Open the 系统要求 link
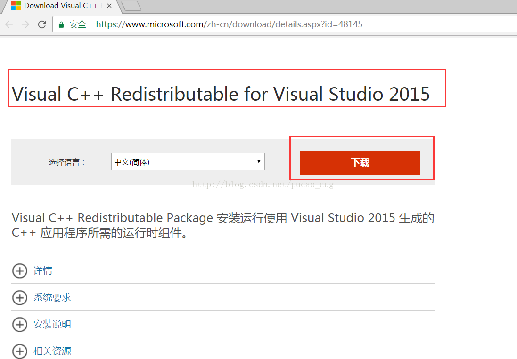 tap(52, 297)
